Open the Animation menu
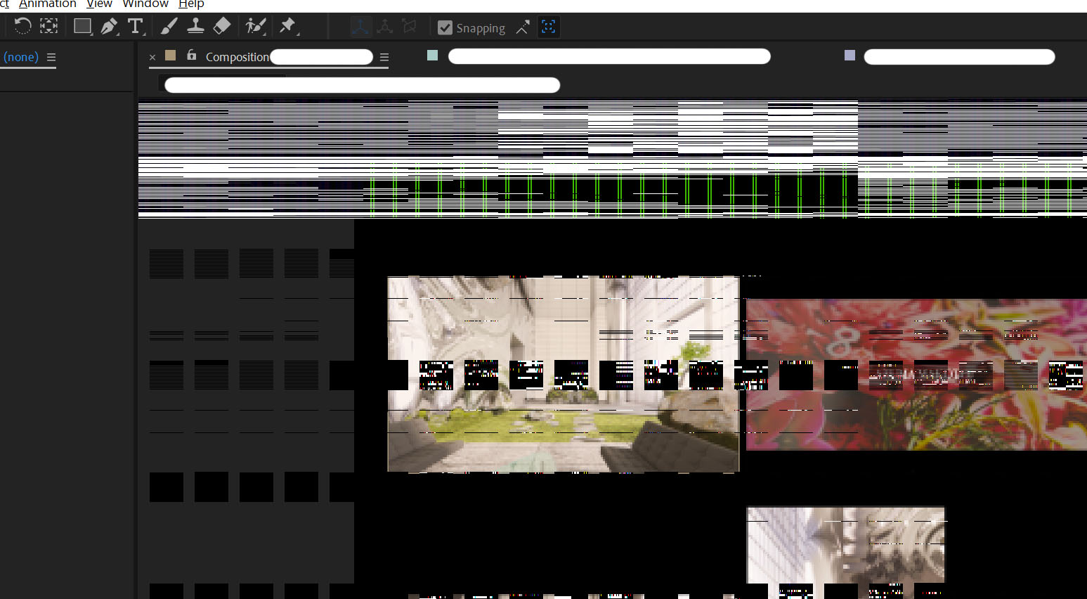This screenshot has width=1087, height=599. 47,4
